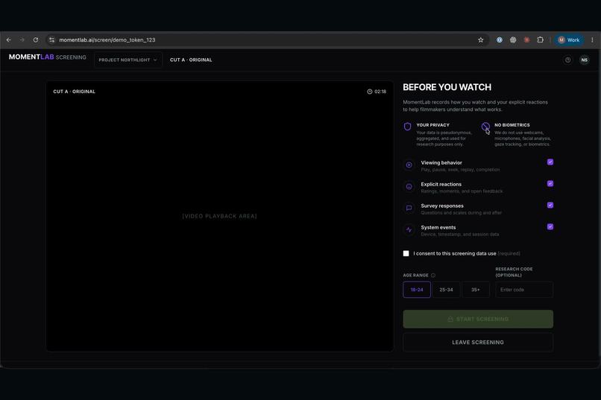The height and width of the screenshot is (400, 601).
Task: Open the blue extension icon in toolbar
Action: [500, 39]
